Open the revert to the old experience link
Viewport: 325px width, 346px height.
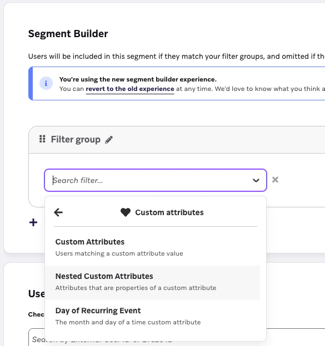pyautogui.click(x=130, y=89)
